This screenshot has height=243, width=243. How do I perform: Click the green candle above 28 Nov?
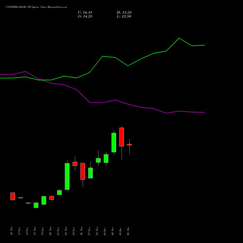coord(98,160)
